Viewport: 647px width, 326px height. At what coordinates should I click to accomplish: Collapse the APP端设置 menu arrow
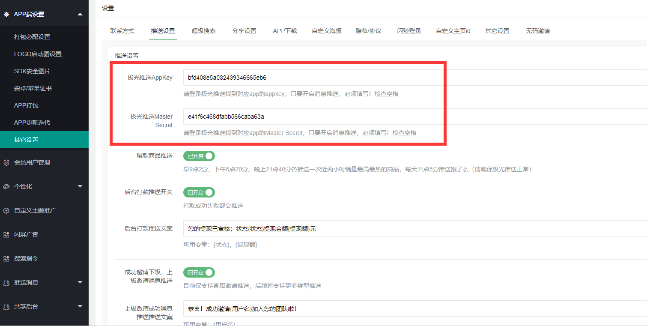point(80,14)
